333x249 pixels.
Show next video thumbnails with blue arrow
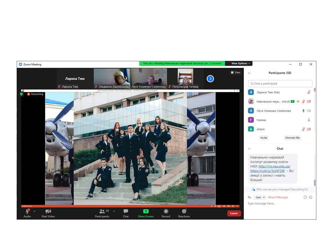(210, 79)
